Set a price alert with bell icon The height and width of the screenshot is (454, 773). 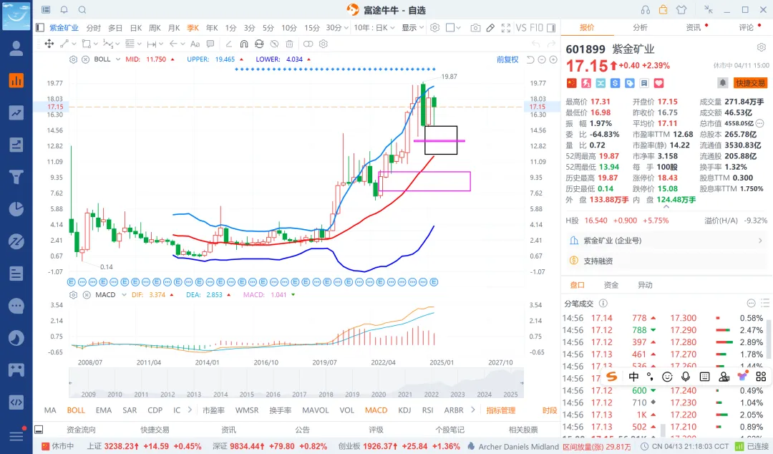click(x=722, y=83)
